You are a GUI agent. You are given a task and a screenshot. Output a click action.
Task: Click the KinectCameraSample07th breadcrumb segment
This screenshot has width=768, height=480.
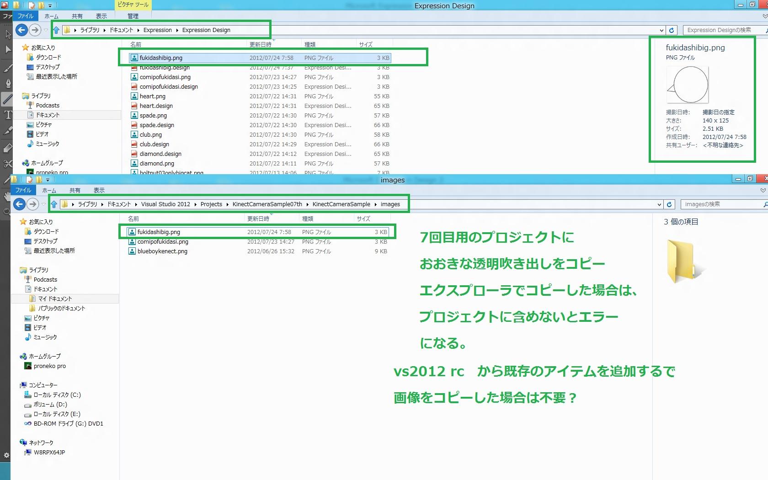point(267,204)
